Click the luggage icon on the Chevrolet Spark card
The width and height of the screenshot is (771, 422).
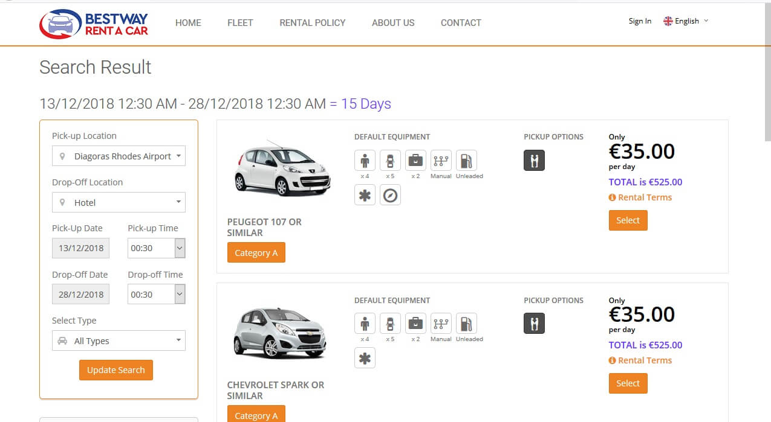[x=415, y=324]
